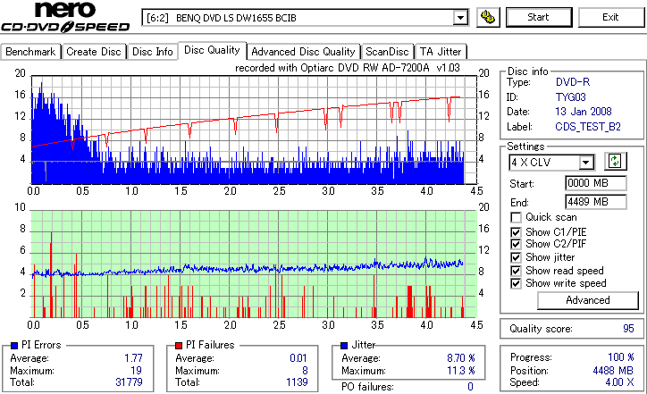
Task: Click the blue Jitter legend square
Action: pos(344,346)
